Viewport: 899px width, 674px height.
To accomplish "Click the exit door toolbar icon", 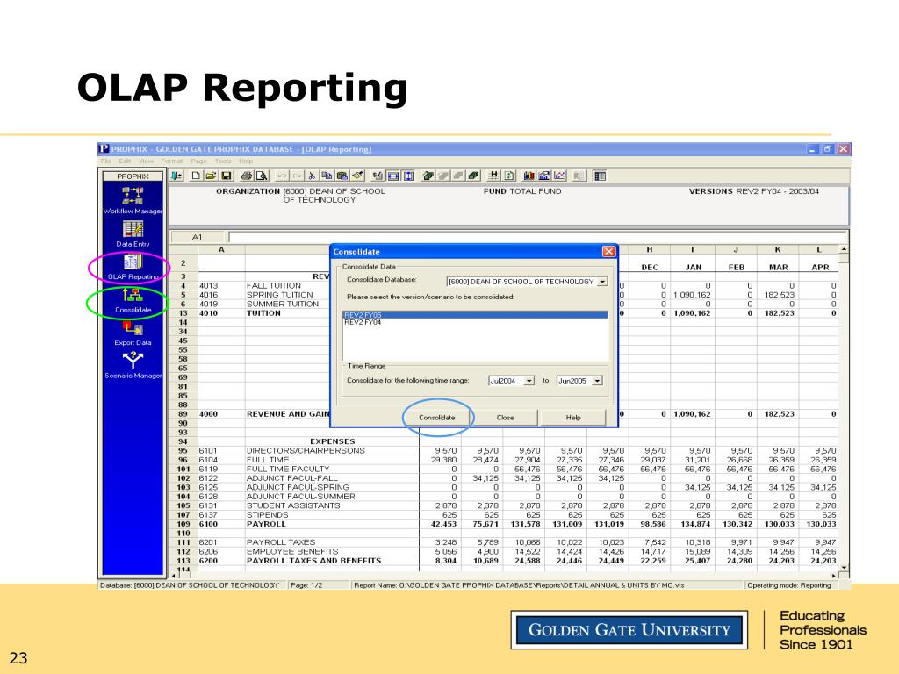I will point(176,176).
